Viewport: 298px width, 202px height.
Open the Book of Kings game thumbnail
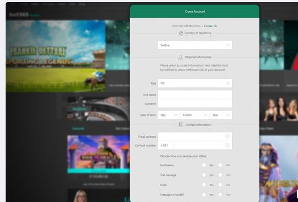[98, 154]
